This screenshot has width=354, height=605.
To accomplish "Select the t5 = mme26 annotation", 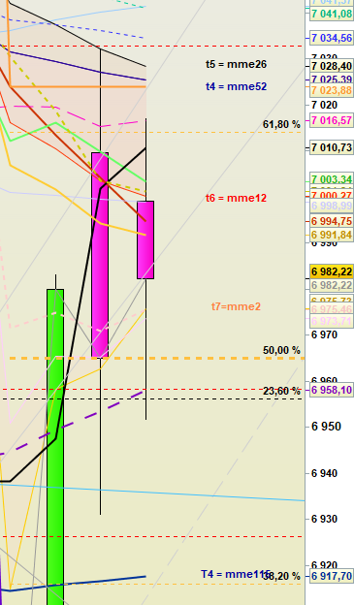I will 236,64.
